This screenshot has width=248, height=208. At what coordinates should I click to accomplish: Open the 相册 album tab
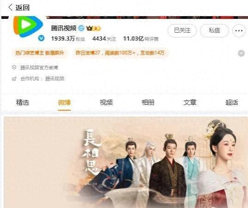coord(148,102)
